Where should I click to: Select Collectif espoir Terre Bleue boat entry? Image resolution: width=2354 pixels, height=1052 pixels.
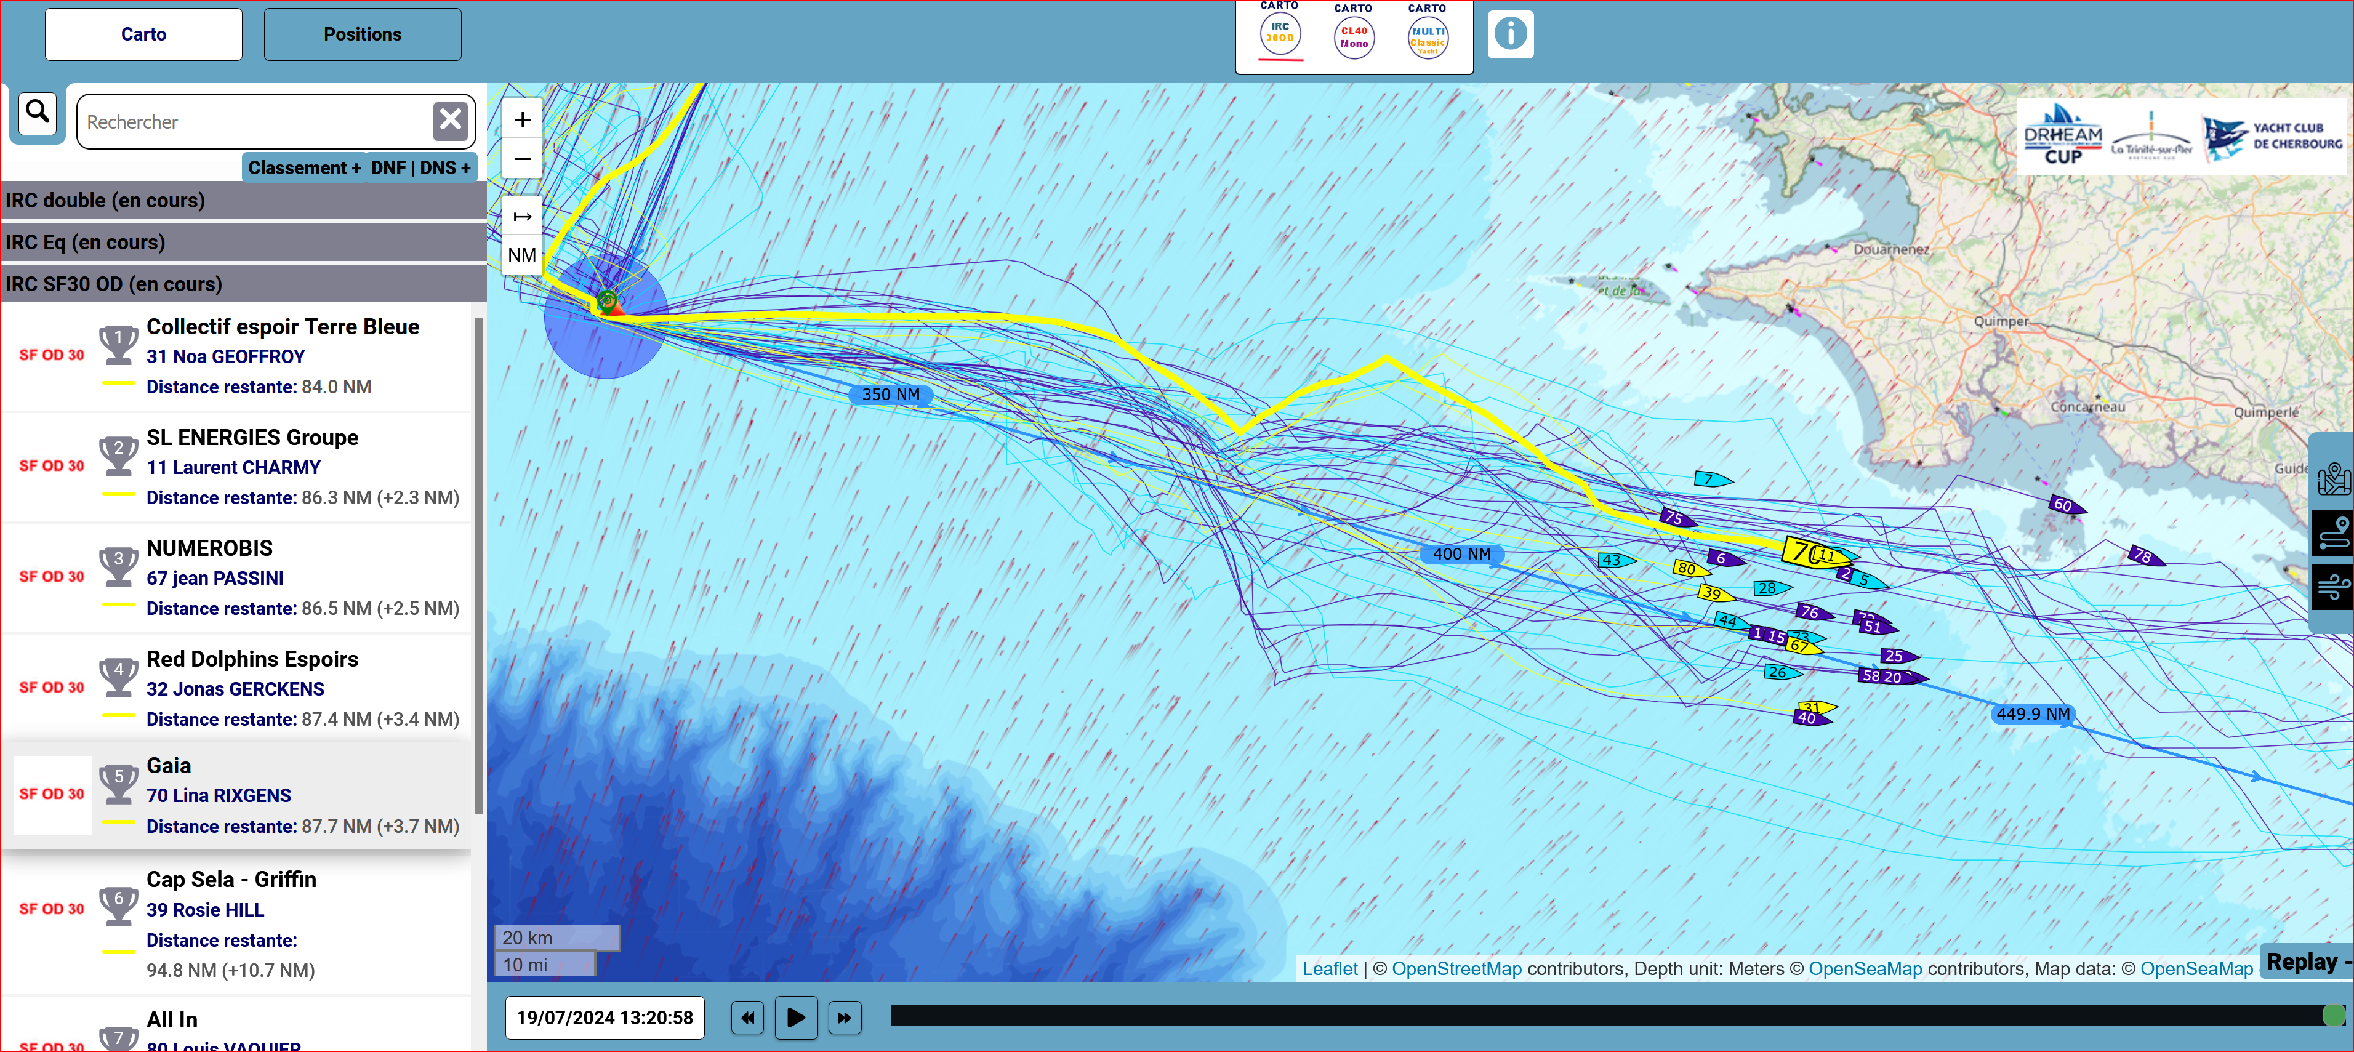236,358
